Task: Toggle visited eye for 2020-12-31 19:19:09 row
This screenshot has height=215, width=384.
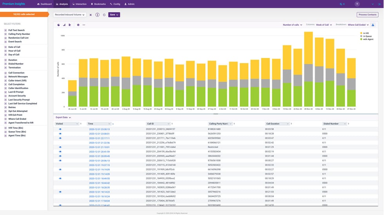Action: point(60,170)
